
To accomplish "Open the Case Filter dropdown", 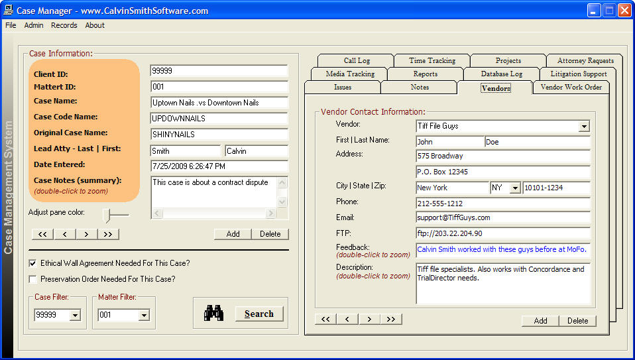I will [x=74, y=316].
